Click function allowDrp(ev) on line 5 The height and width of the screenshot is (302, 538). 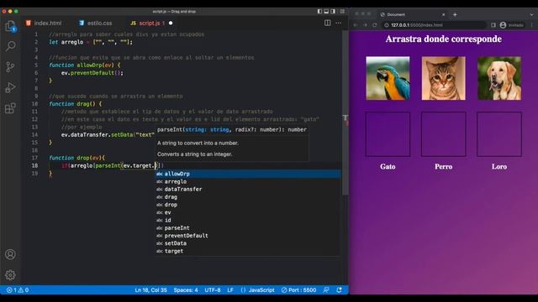85,65
